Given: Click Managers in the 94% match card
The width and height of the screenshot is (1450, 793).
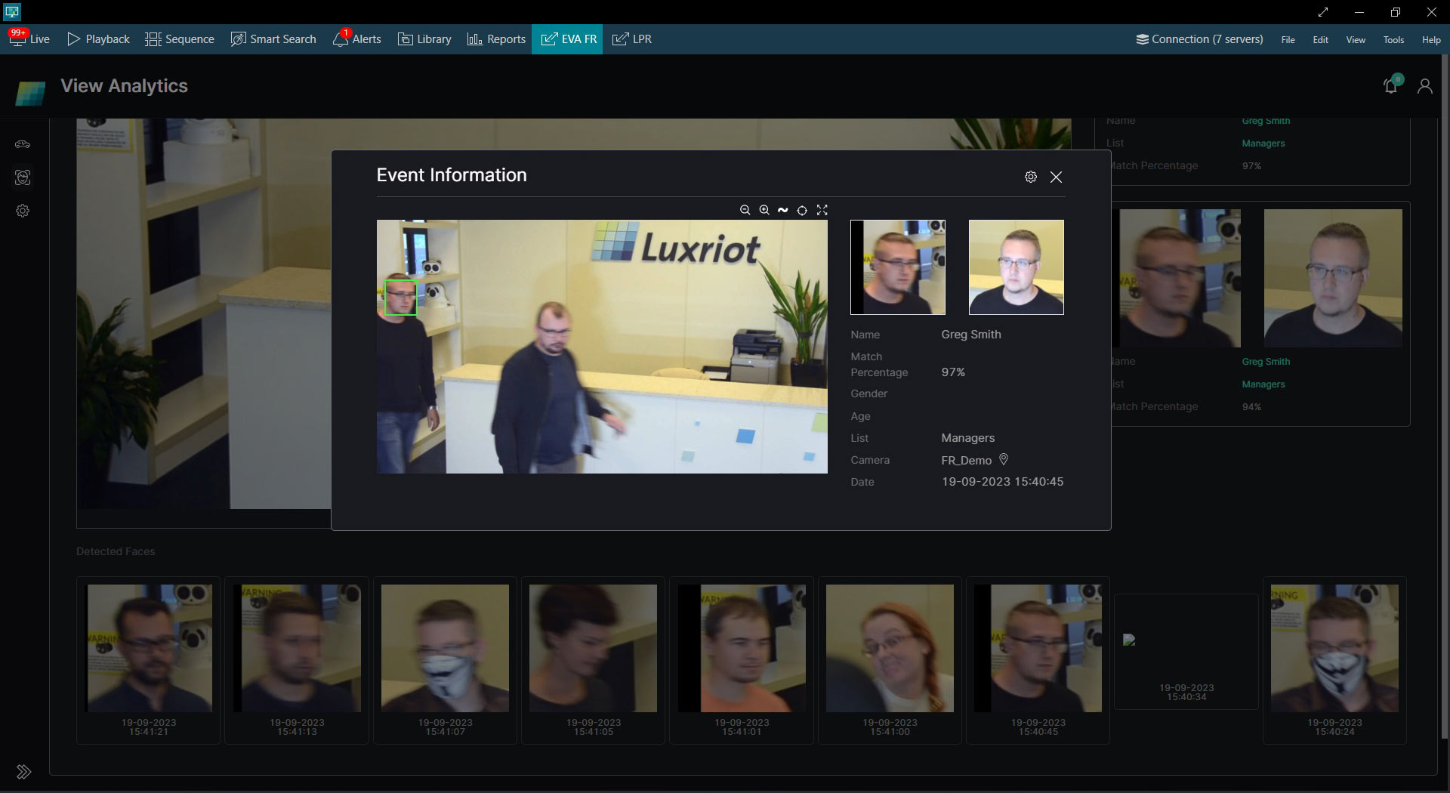Looking at the screenshot, I should click(1263, 384).
